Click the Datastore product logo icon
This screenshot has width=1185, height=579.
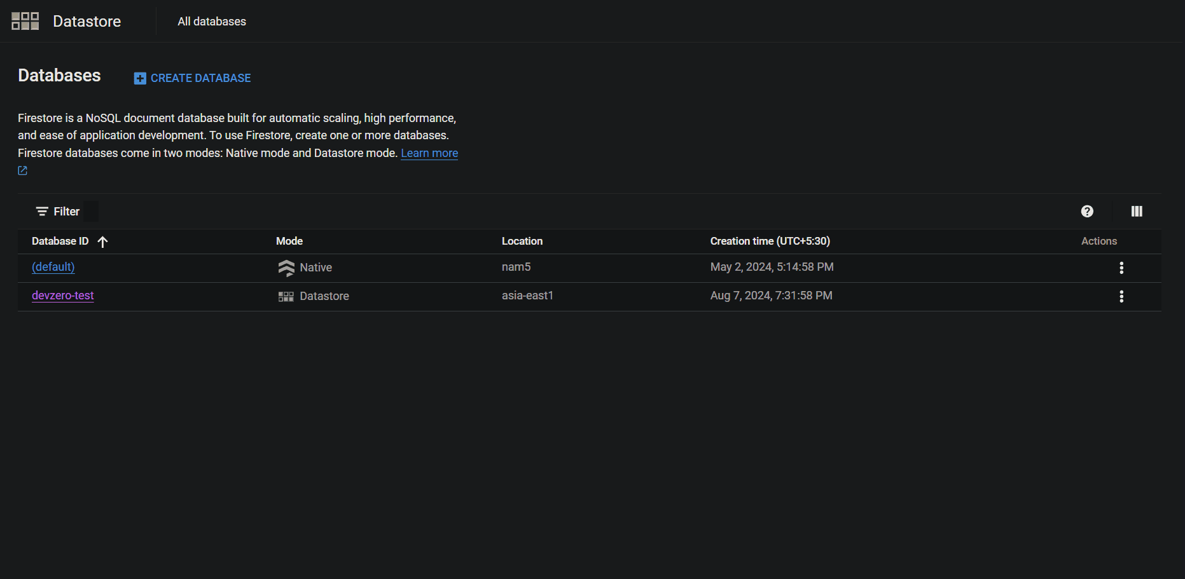[x=25, y=21]
